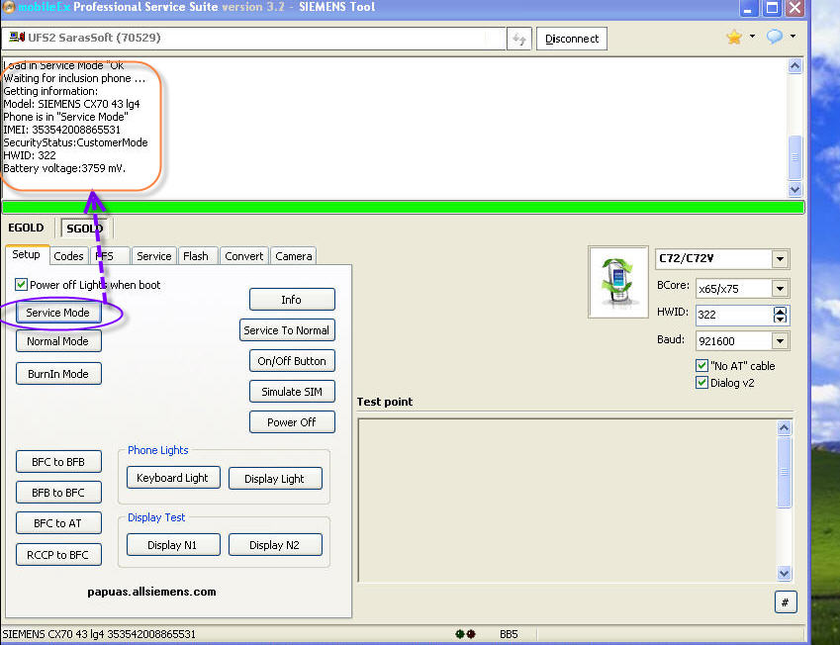Click the phone model picture thumbnail
This screenshot has height=645, width=840.
(618, 282)
